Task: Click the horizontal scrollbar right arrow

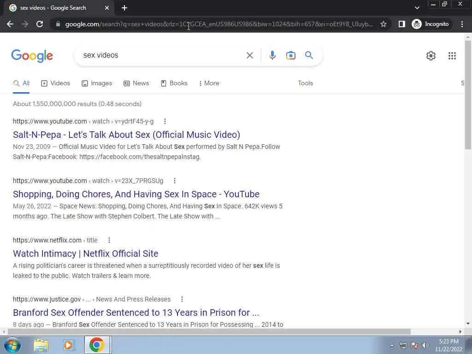Action: click(460, 331)
